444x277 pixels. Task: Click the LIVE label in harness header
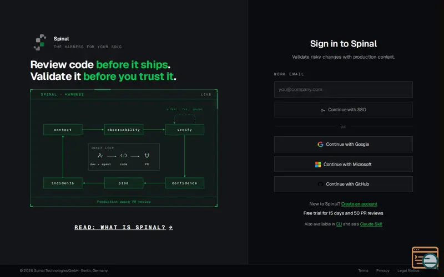[206, 94]
